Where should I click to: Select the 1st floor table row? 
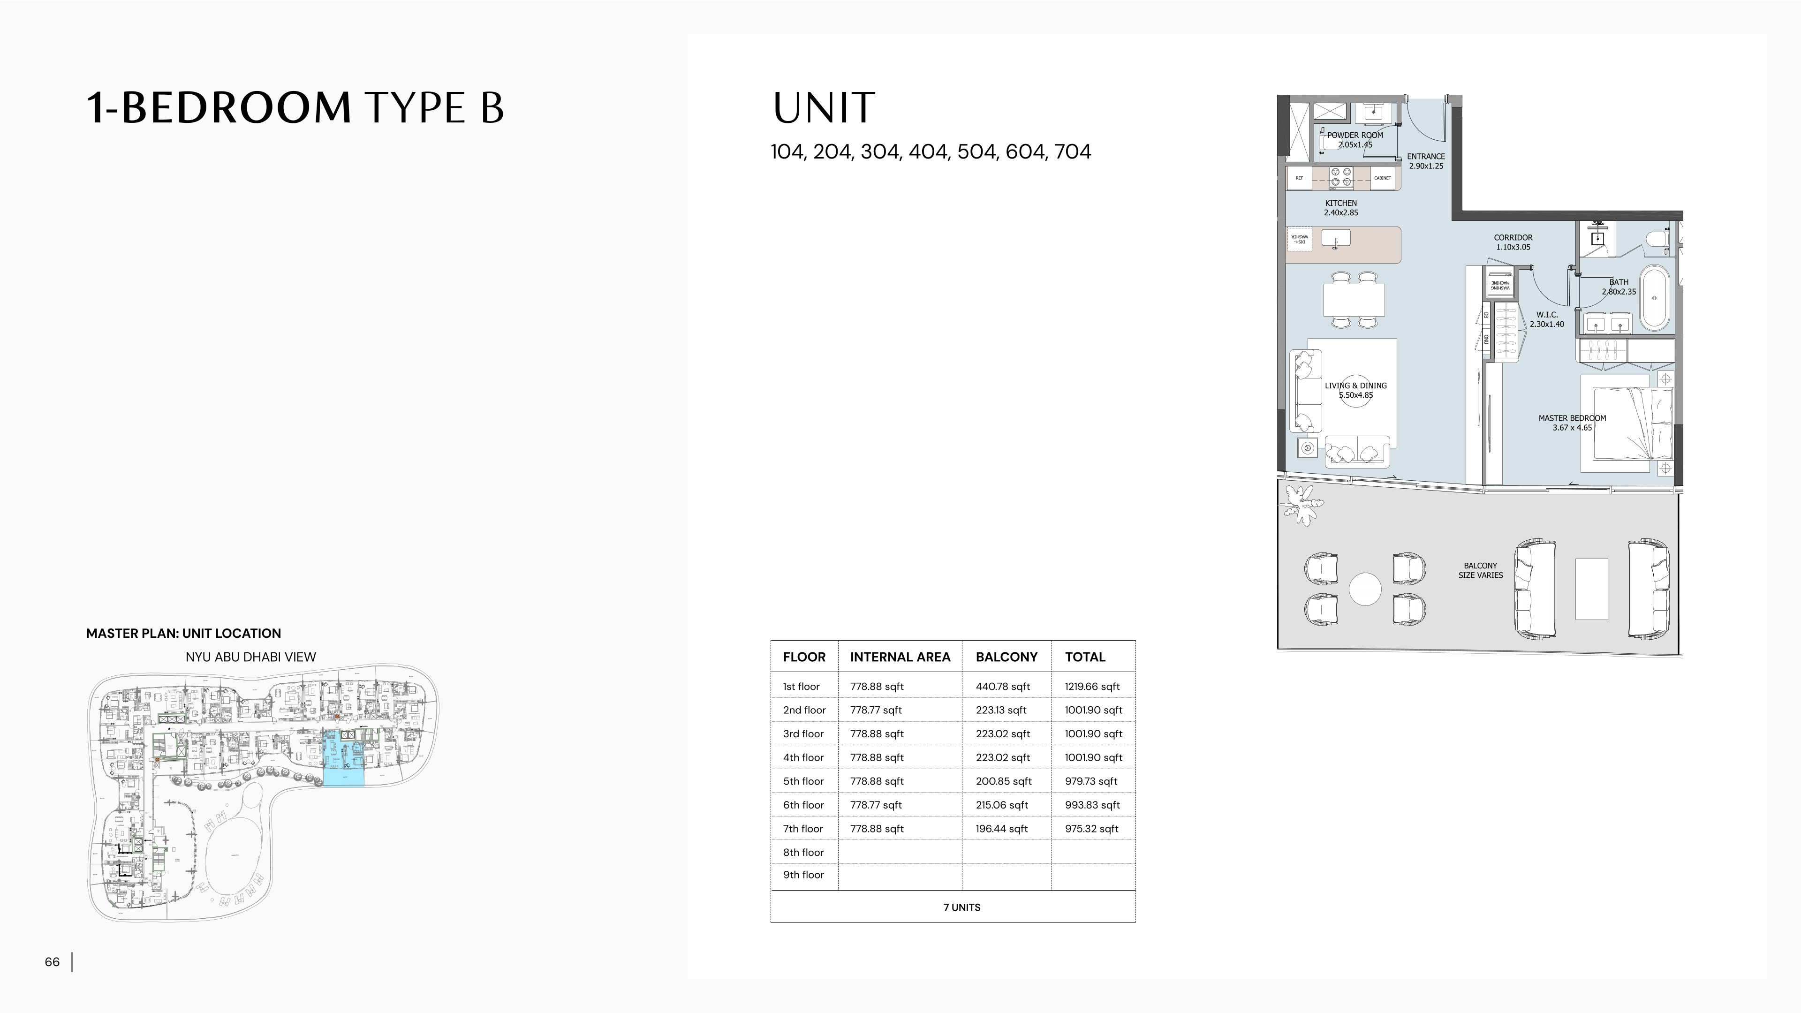pyautogui.click(x=953, y=687)
